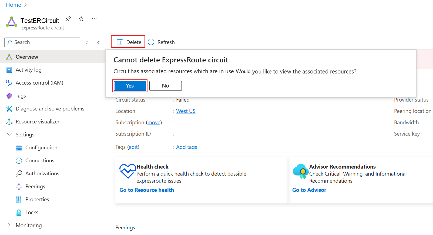Pin TestERCircuit with the pin icon

(x=68, y=19)
